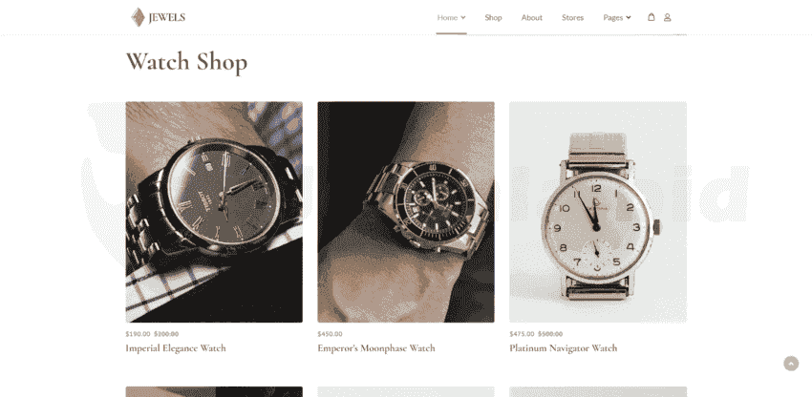
Task: Expand the Home menu chevron
Action: point(463,17)
